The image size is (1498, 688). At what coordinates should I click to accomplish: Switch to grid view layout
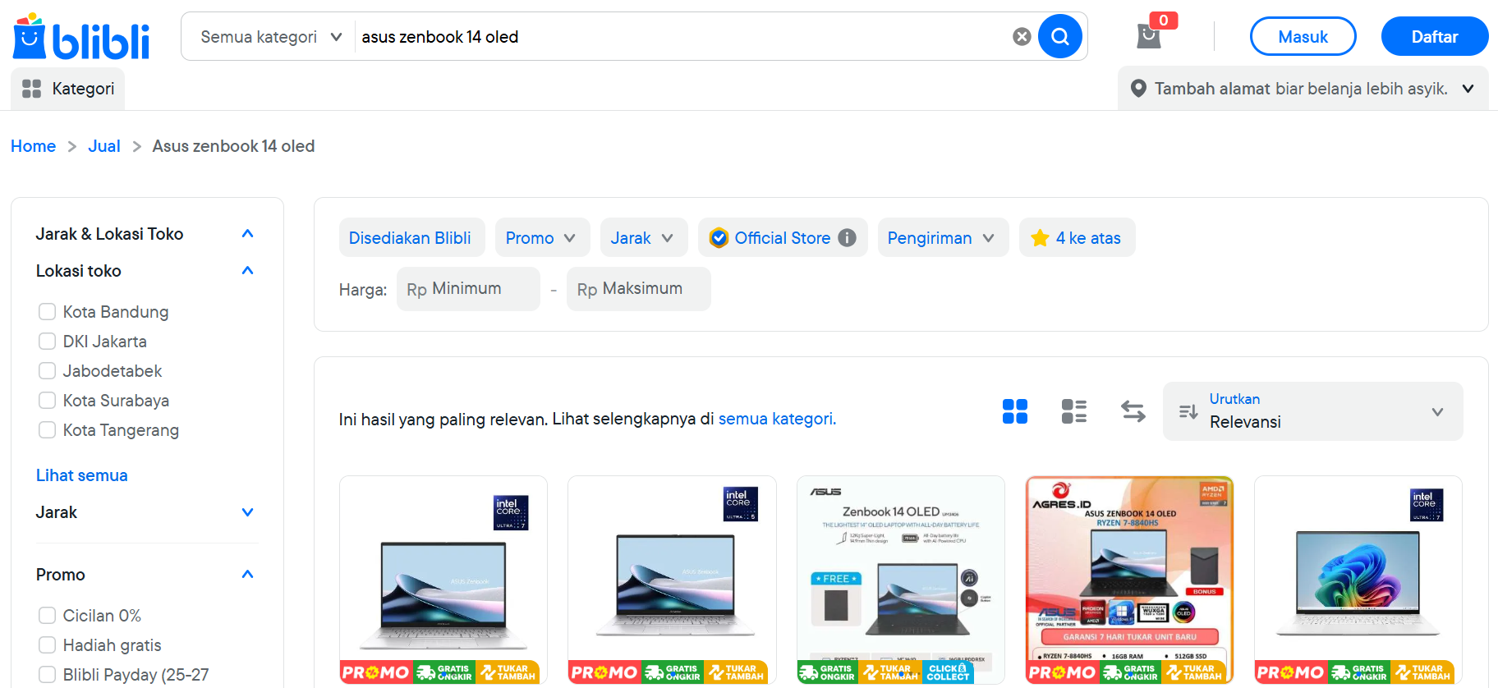1015,411
